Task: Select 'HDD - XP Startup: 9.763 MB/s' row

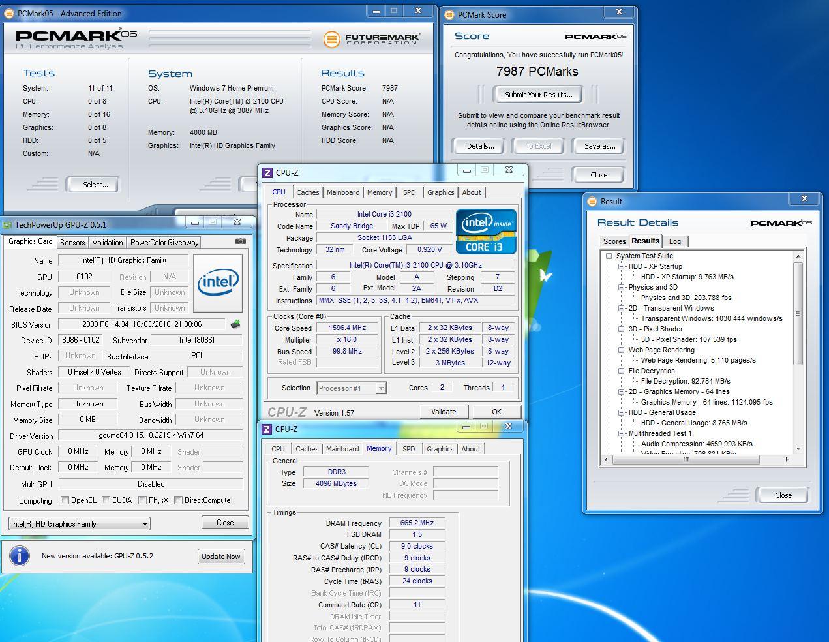Action: click(687, 277)
